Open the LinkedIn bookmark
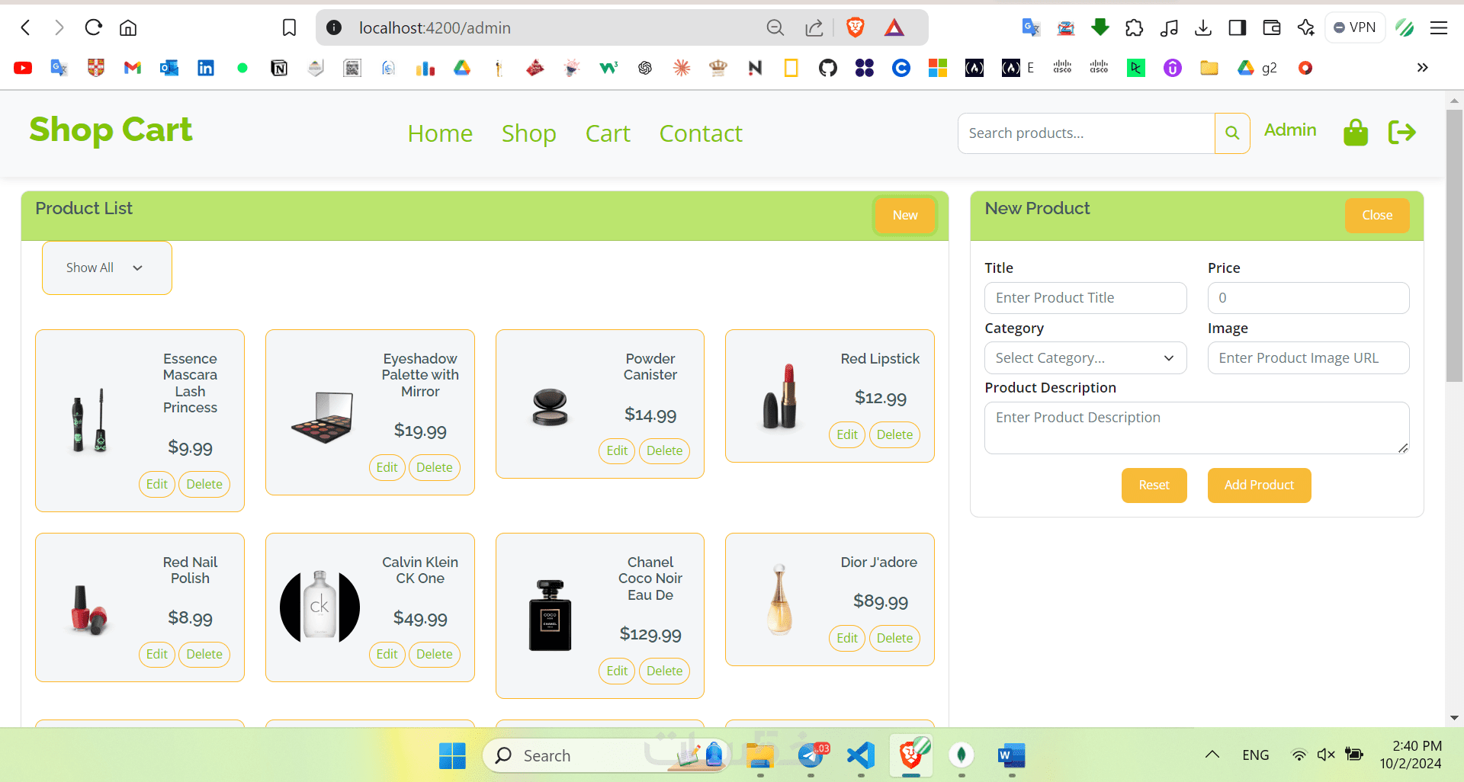The height and width of the screenshot is (782, 1464). tap(206, 68)
